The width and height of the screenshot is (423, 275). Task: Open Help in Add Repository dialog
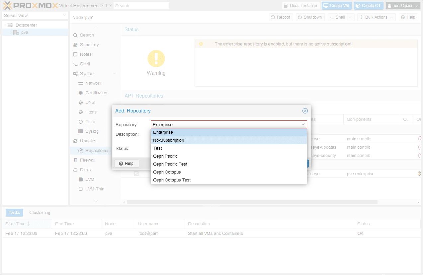(127, 164)
